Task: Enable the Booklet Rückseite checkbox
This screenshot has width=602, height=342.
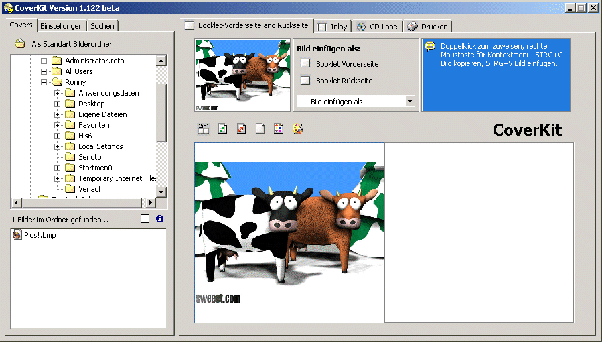Action: [x=305, y=81]
